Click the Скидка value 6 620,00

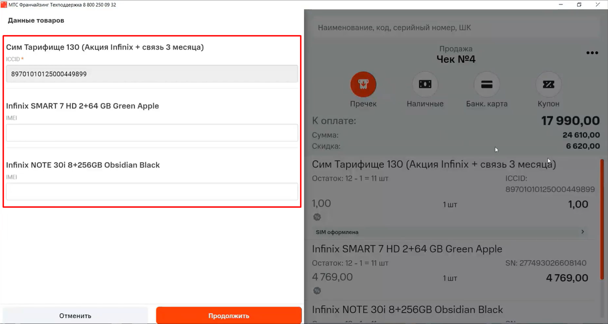tap(583, 146)
